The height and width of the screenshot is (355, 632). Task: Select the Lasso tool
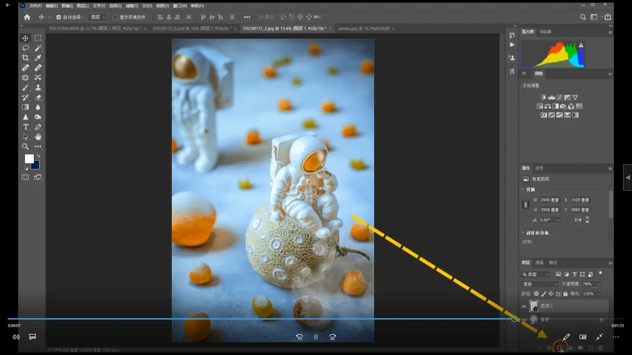coord(25,48)
